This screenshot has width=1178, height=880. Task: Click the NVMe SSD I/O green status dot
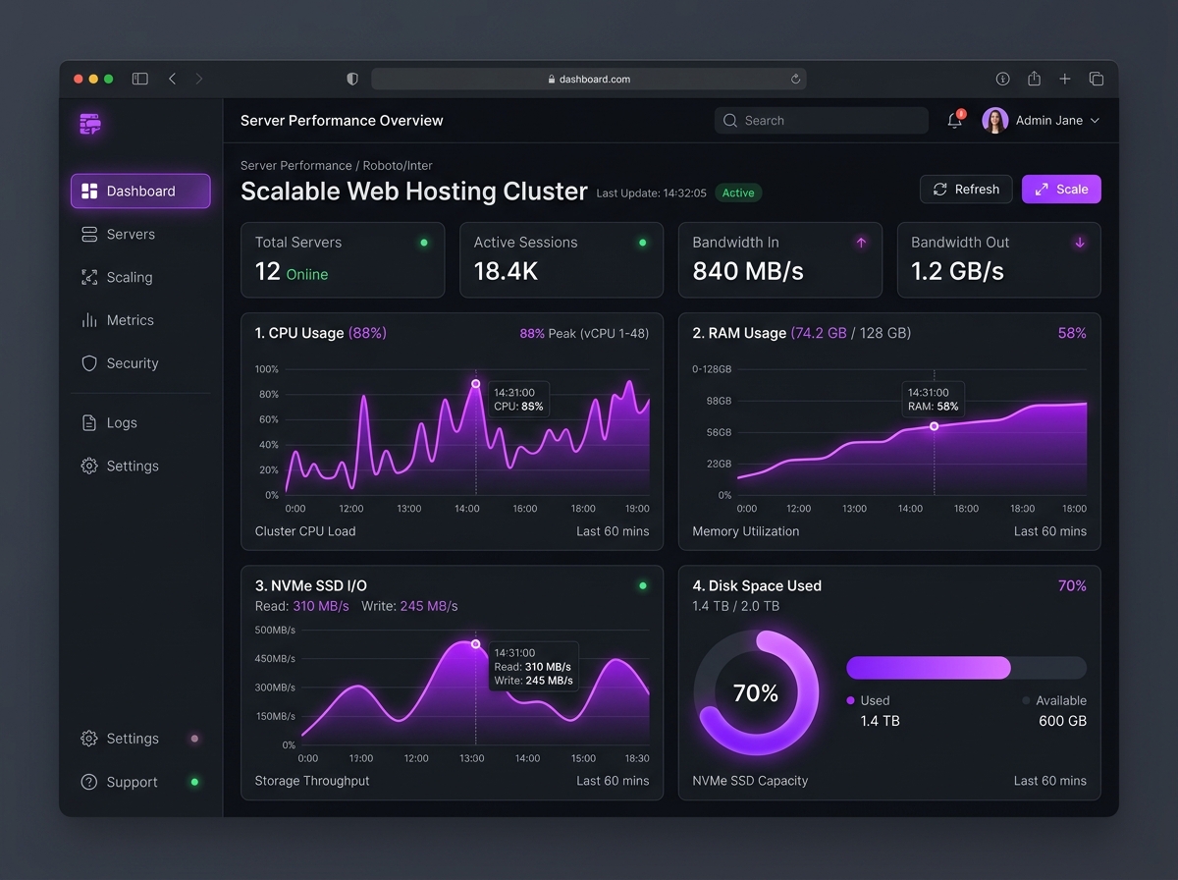point(643,585)
